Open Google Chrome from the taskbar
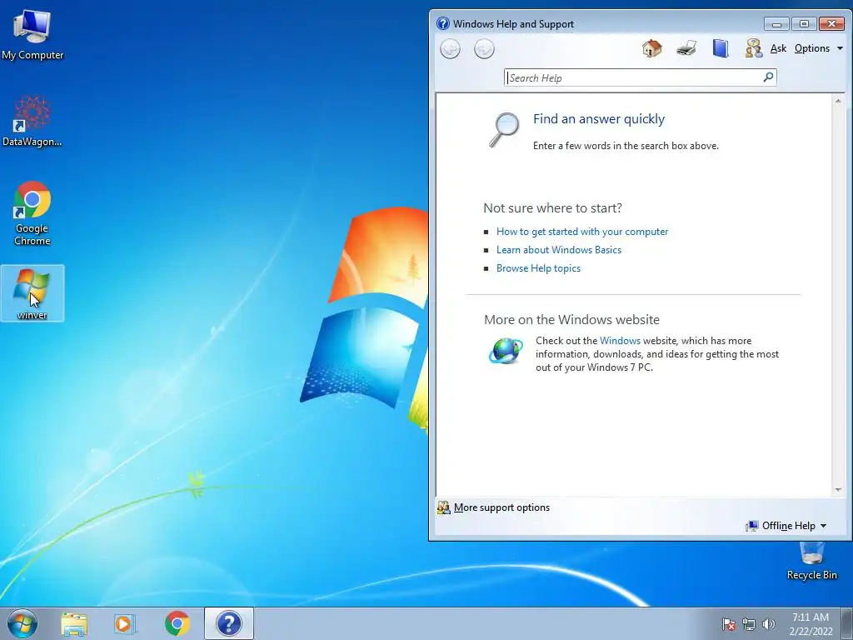853x640 pixels. pos(177,623)
